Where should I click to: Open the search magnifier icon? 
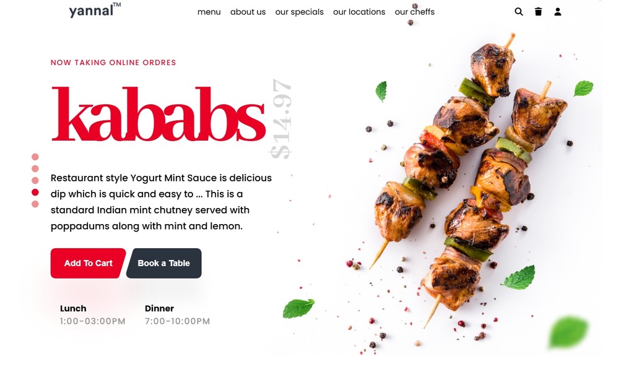(519, 12)
